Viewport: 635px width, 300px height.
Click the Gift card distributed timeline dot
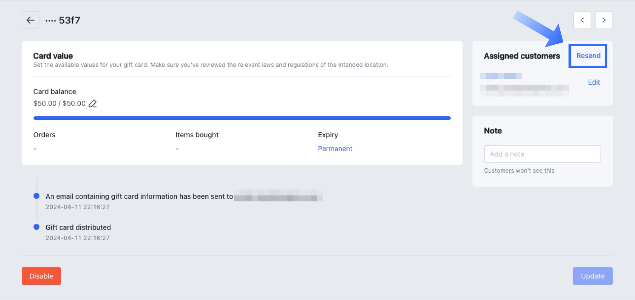37,227
